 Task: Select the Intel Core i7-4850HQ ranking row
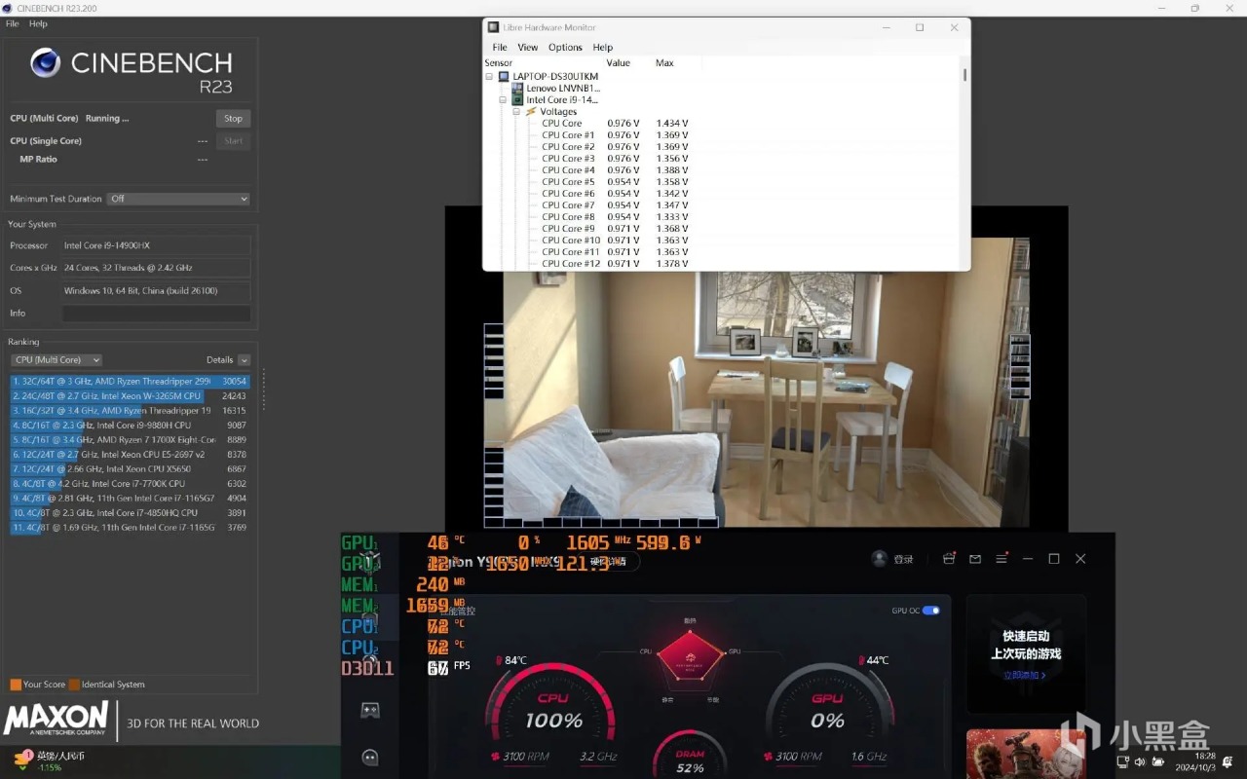point(130,513)
